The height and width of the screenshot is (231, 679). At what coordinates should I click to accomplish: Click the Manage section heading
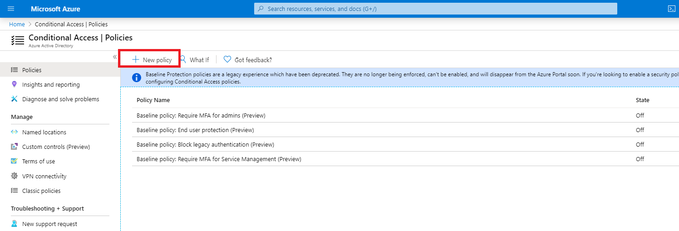coord(22,117)
